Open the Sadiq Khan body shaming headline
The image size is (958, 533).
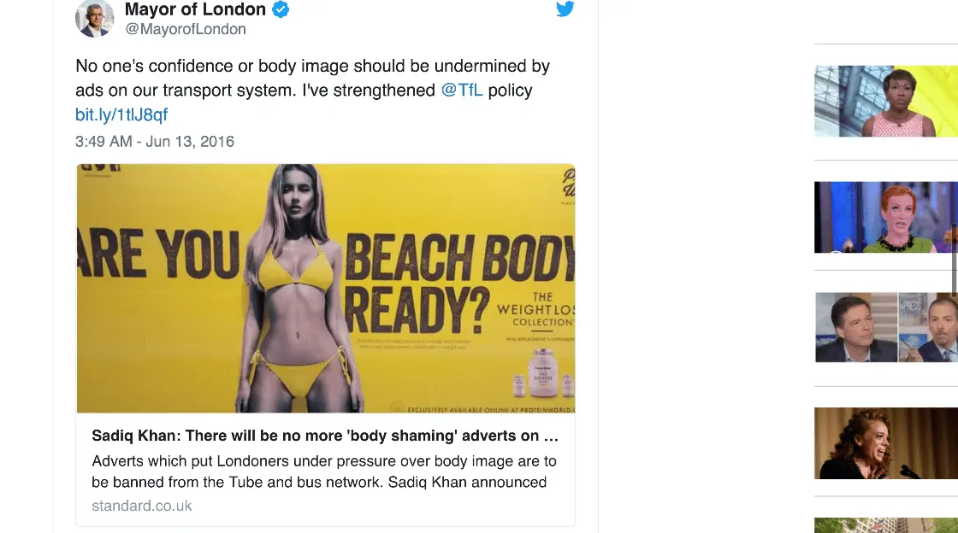point(324,436)
